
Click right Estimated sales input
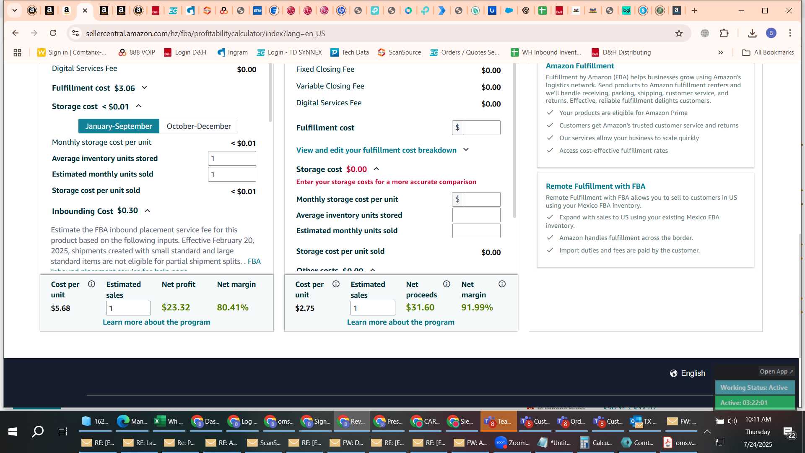[x=373, y=308]
